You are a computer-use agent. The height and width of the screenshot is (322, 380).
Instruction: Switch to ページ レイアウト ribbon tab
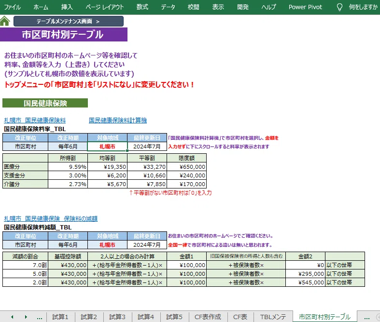coord(105,7)
